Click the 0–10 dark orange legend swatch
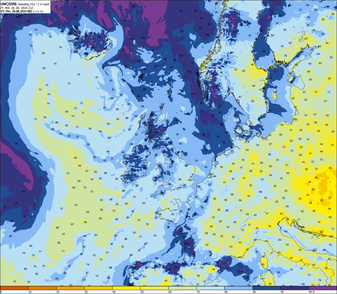The height and width of the screenshot is (294, 337). tap(14, 288)
